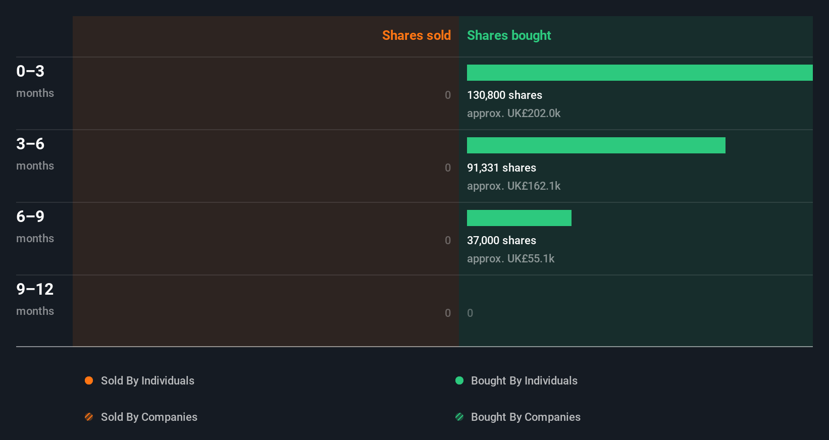Select the 0–3 months green bar
Image resolution: width=829 pixels, height=440 pixels.
pos(640,73)
